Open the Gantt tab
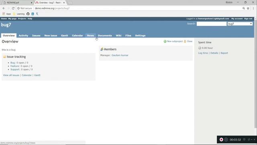The width and height of the screenshot is (257, 145). tap(64, 35)
